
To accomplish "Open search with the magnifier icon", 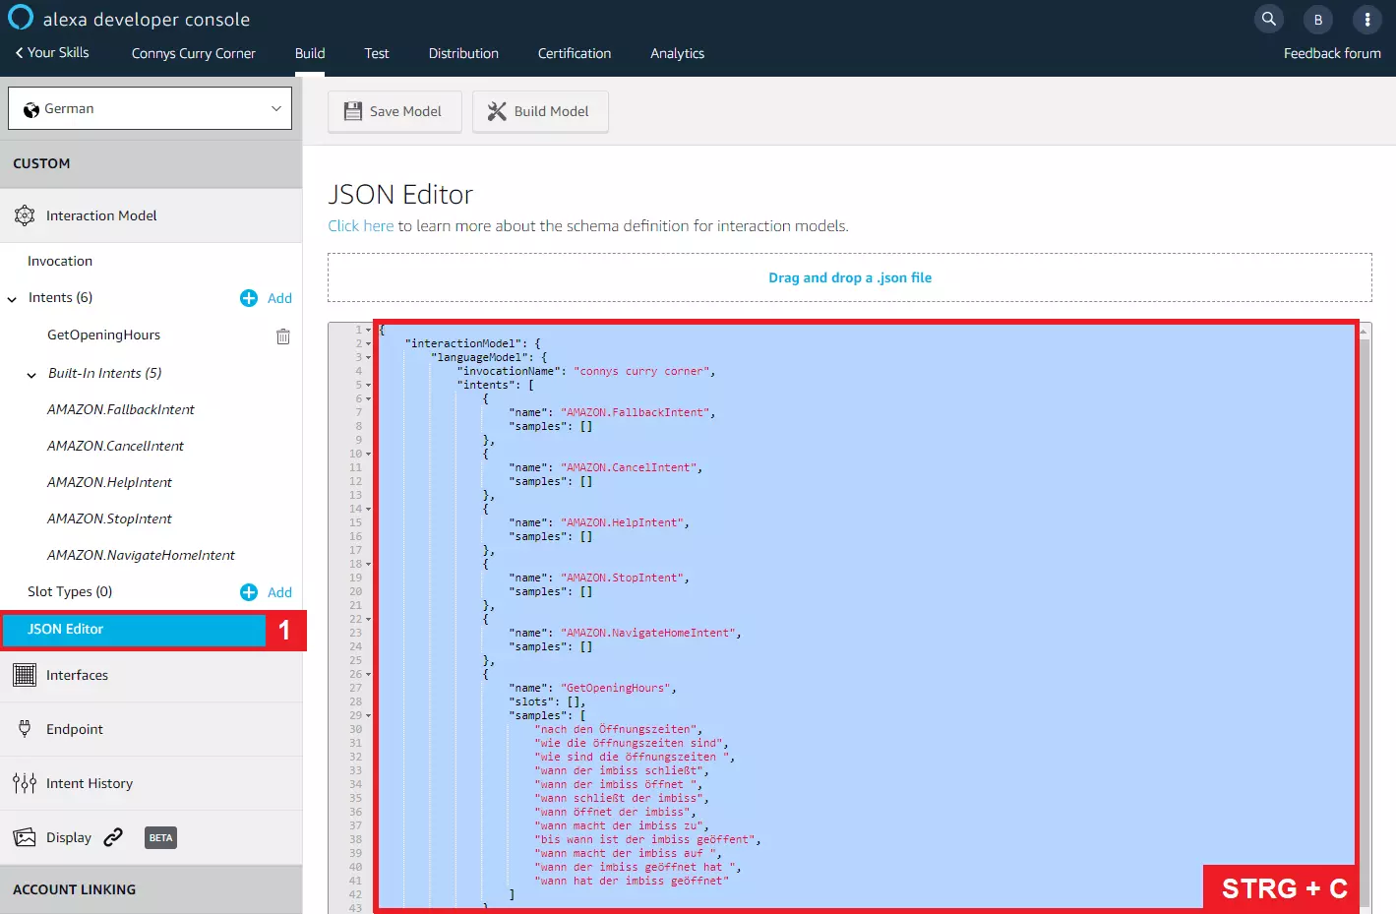I will (1269, 19).
